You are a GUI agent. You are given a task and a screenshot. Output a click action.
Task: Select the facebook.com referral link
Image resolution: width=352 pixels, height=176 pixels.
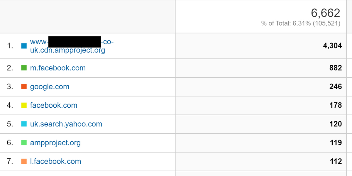coord(54,105)
